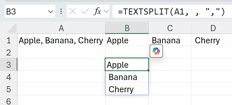Select column A header
Image resolution: width=232 pixels, height=105 pixels.
61,28
